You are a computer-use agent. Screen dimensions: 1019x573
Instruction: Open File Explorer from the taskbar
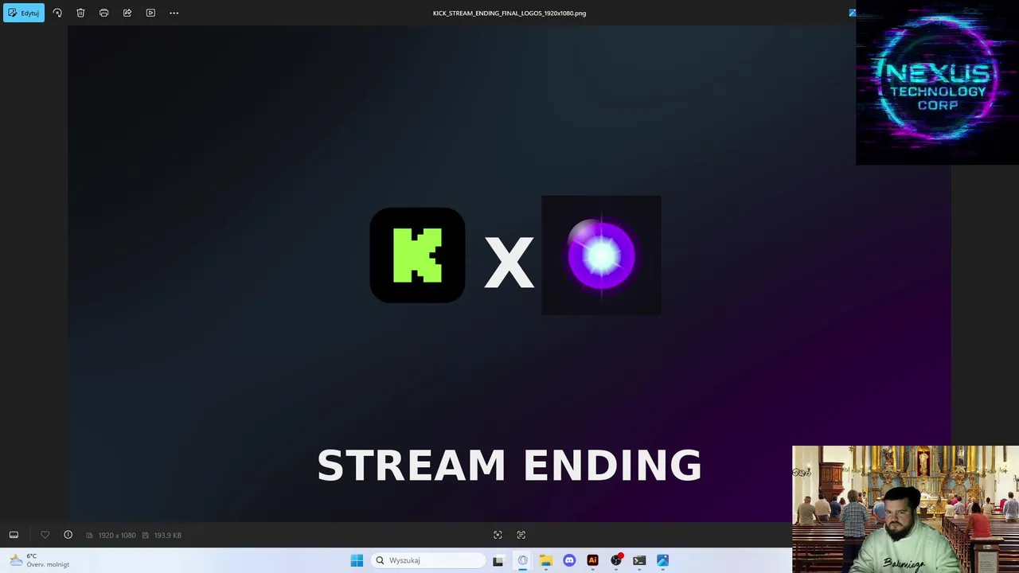pos(546,560)
